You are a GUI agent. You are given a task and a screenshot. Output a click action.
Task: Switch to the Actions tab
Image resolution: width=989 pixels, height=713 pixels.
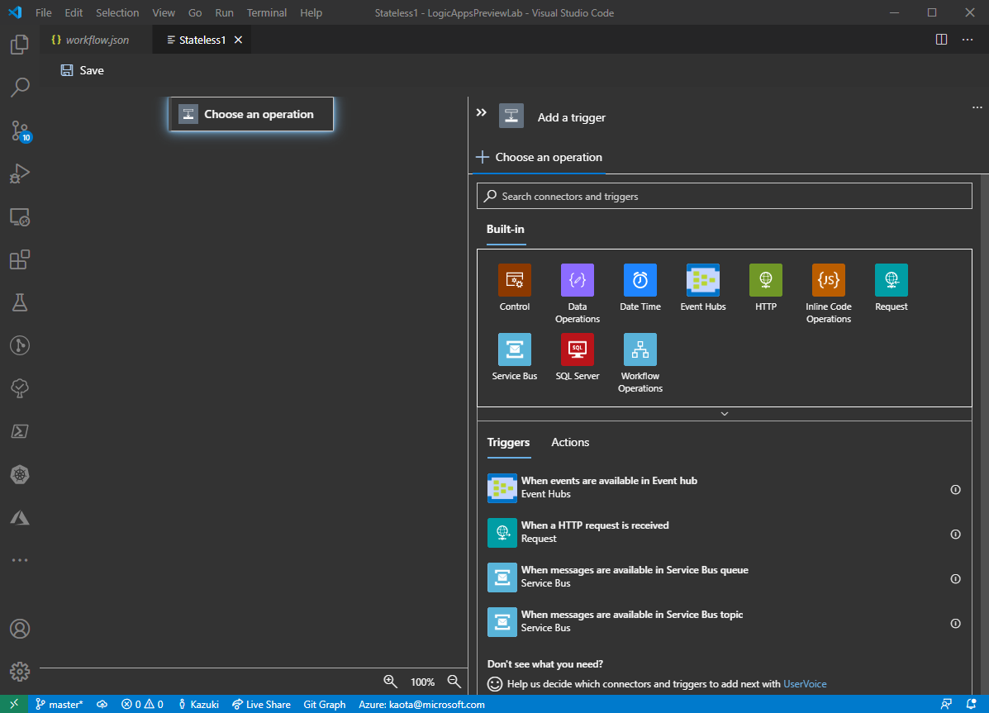coord(570,442)
